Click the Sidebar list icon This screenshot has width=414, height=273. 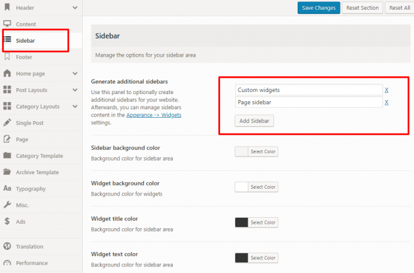[x=7, y=39]
